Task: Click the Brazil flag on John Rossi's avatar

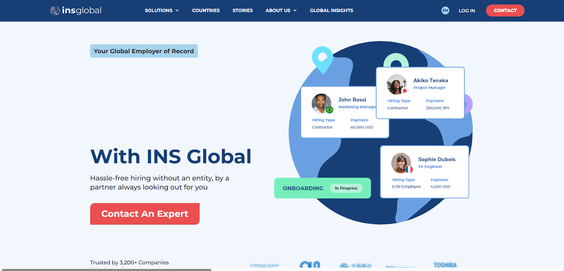Action: coord(330,110)
